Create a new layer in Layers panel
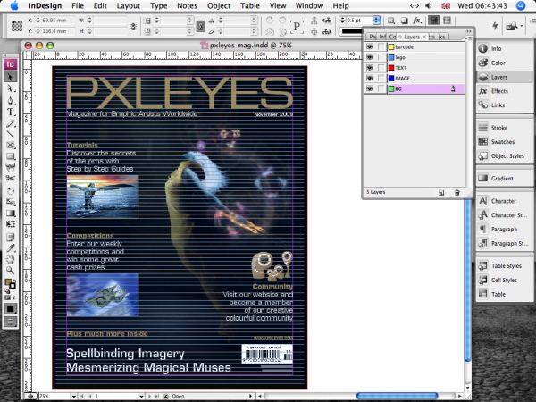The width and height of the screenshot is (536, 402). pos(441,193)
